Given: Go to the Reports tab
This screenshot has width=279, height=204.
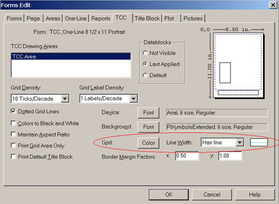Looking at the screenshot, I should (x=101, y=18).
